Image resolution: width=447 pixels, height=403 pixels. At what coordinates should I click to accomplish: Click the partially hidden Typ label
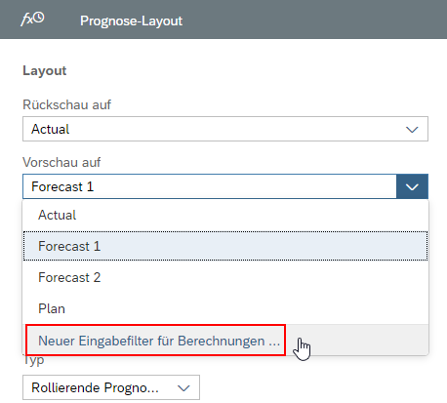click(x=34, y=361)
